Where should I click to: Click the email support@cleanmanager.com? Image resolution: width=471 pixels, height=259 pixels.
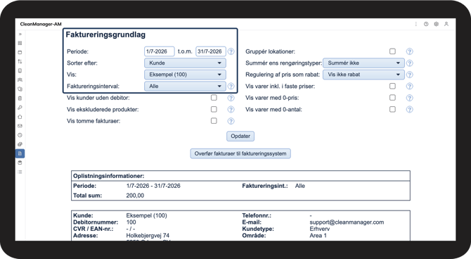[347, 222]
